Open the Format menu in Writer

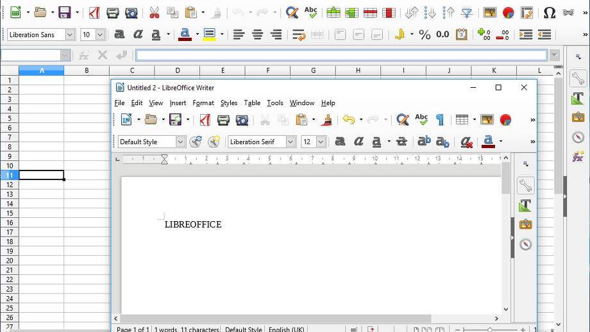click(203, 103)
